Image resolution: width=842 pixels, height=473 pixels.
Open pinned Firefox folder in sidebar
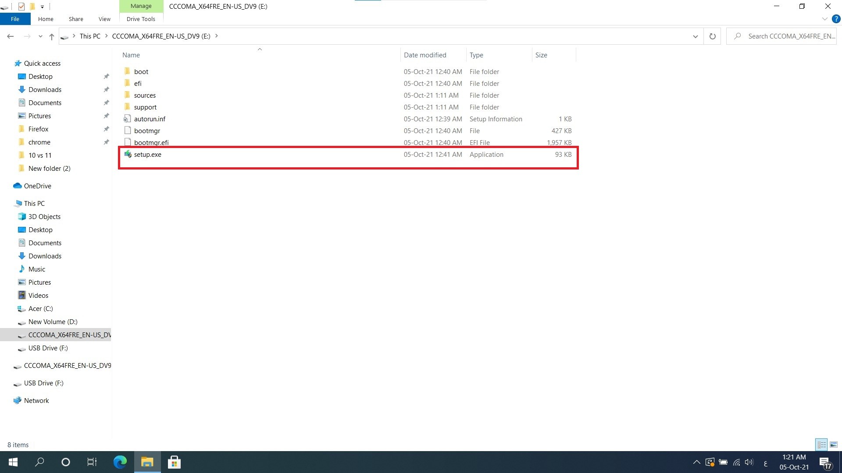(38, 129)
